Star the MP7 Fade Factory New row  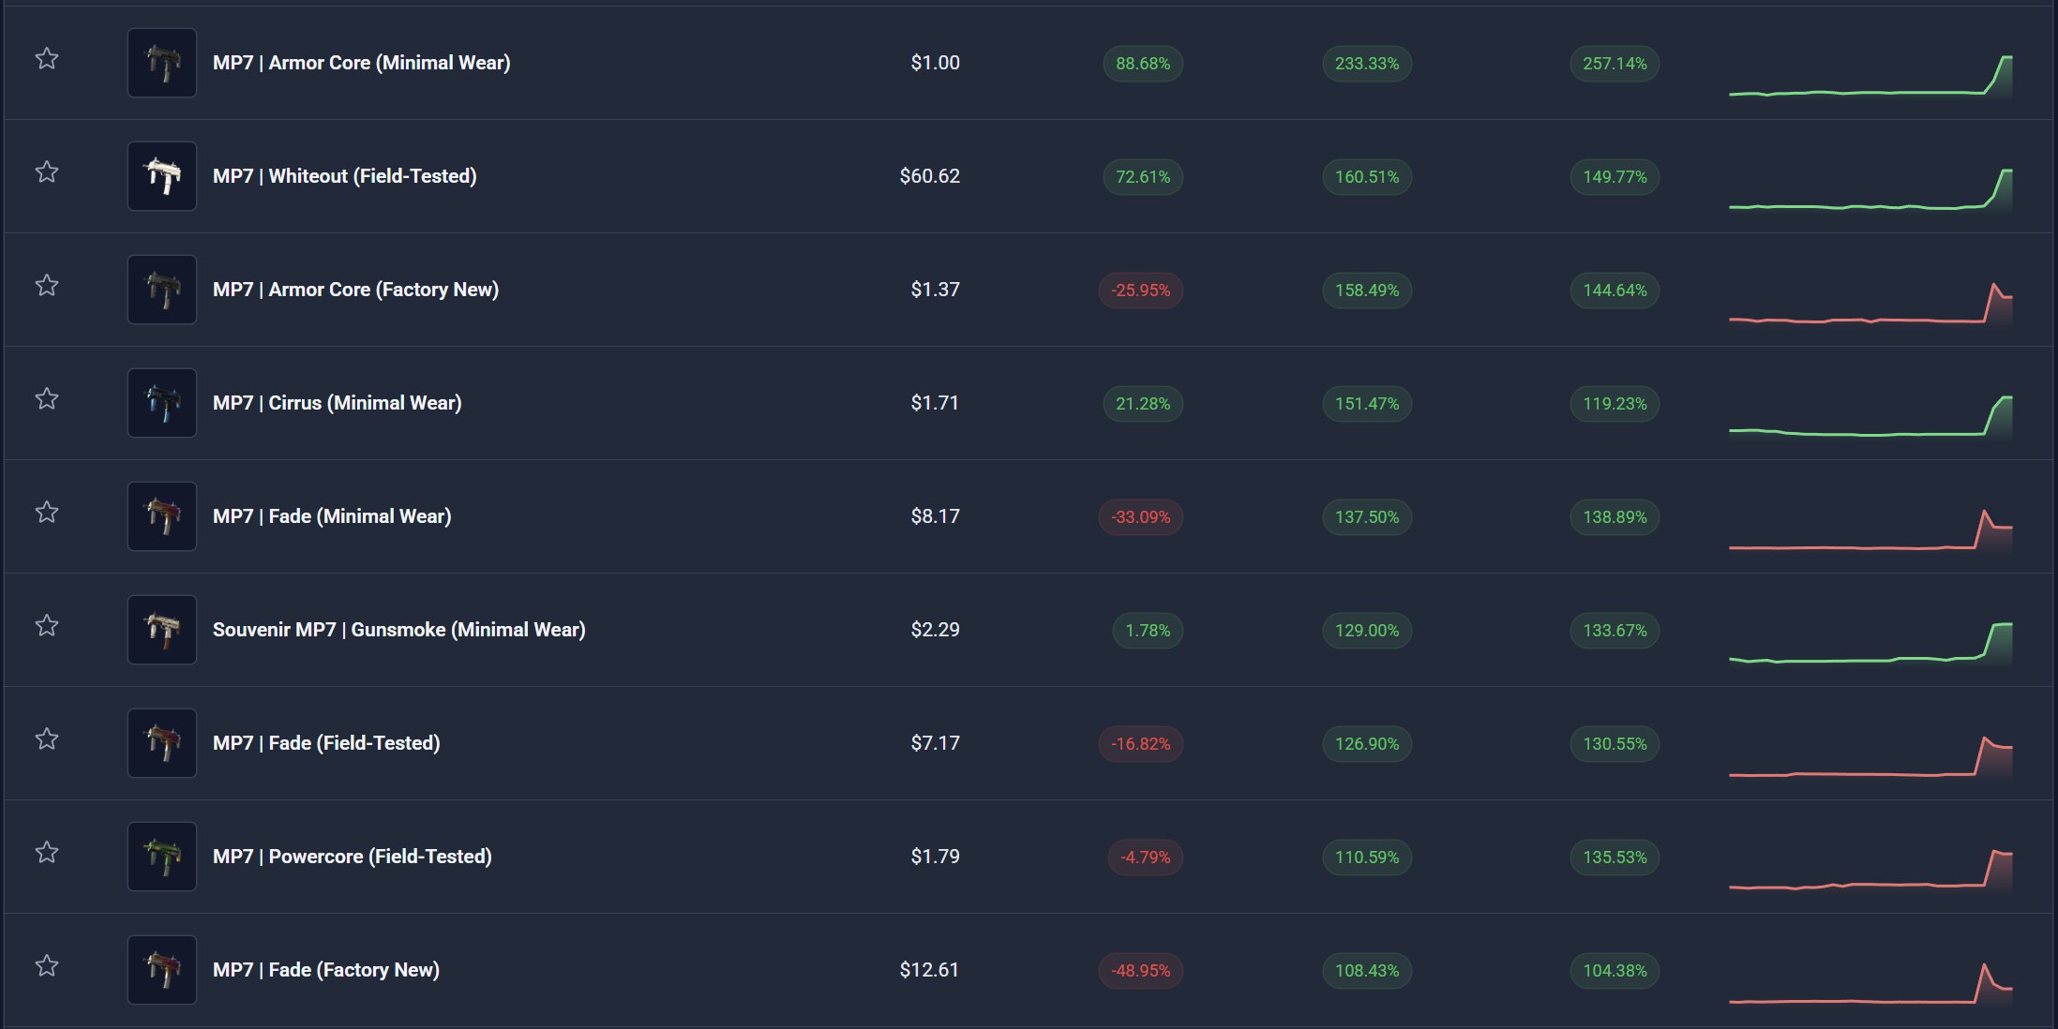(47, 966)
